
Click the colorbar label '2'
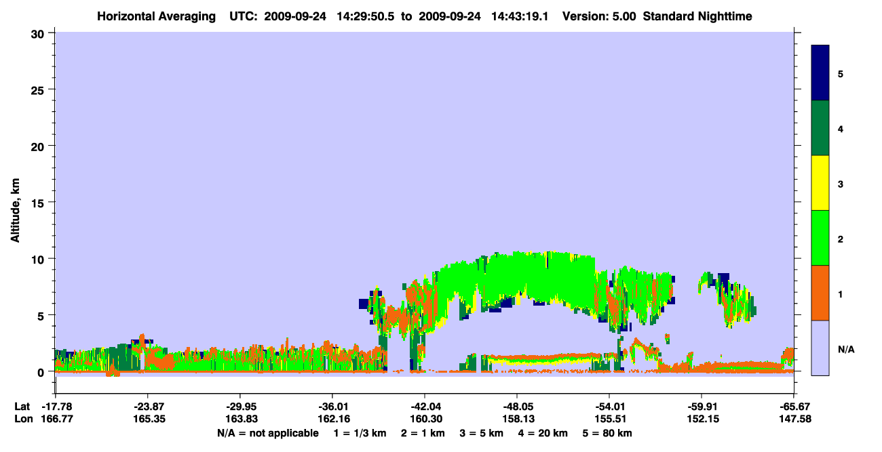click(x=840, y=239)
